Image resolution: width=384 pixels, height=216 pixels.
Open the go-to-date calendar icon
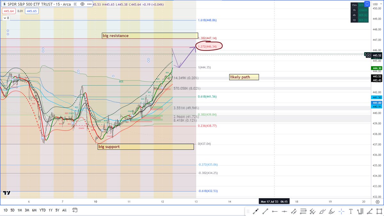click(75, 210)
